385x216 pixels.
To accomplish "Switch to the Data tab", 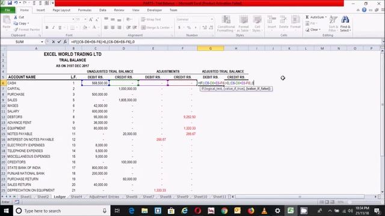I will 103,10.
